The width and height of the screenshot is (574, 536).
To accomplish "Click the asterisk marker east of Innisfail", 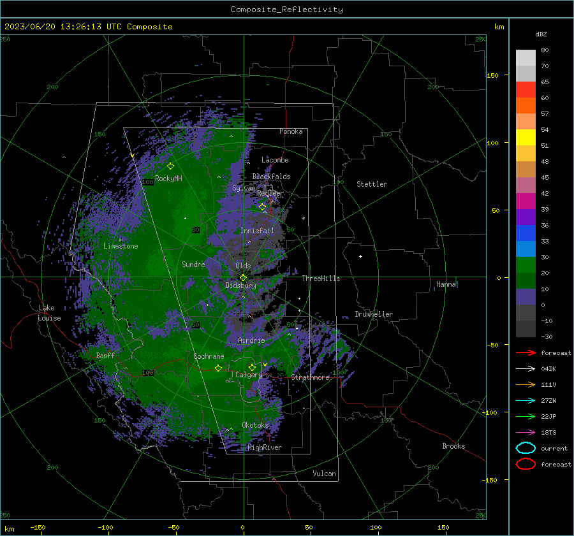I will (x=303, y=219).
